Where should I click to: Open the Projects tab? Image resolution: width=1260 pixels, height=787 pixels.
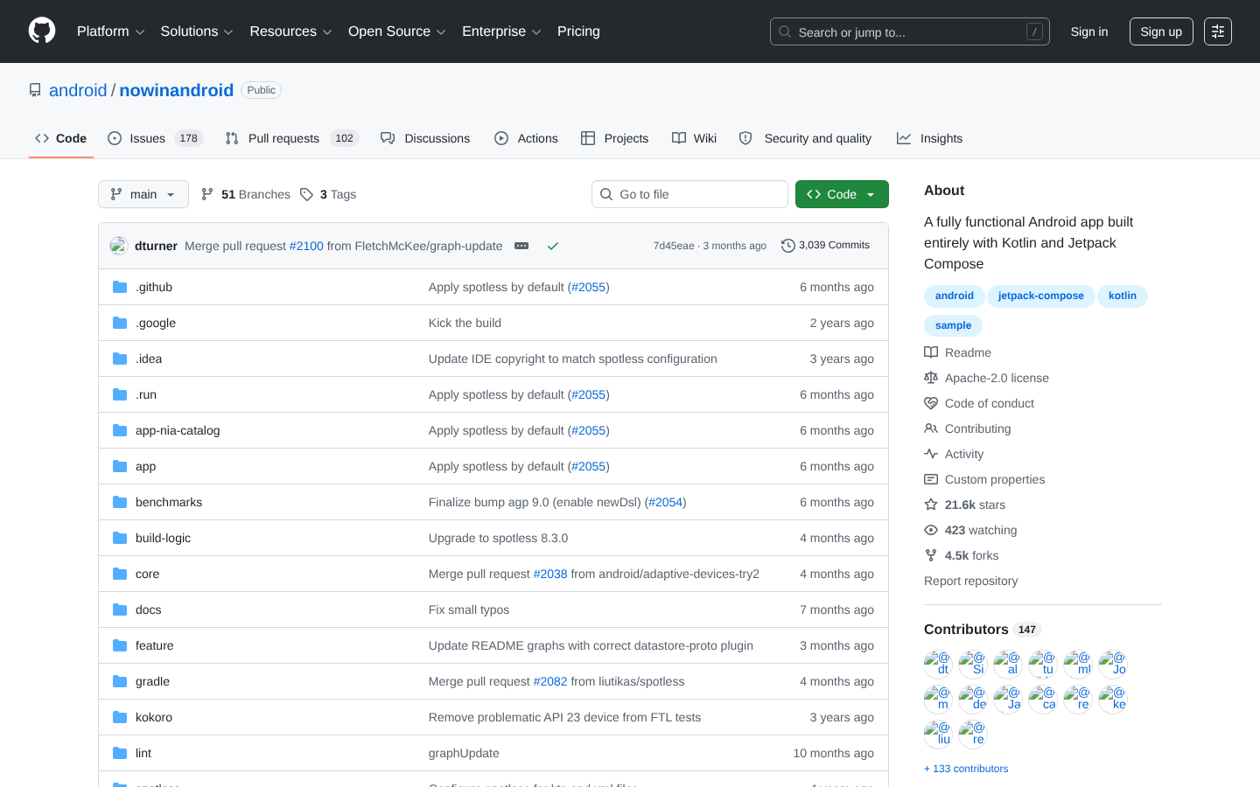[x=614, y=138]
